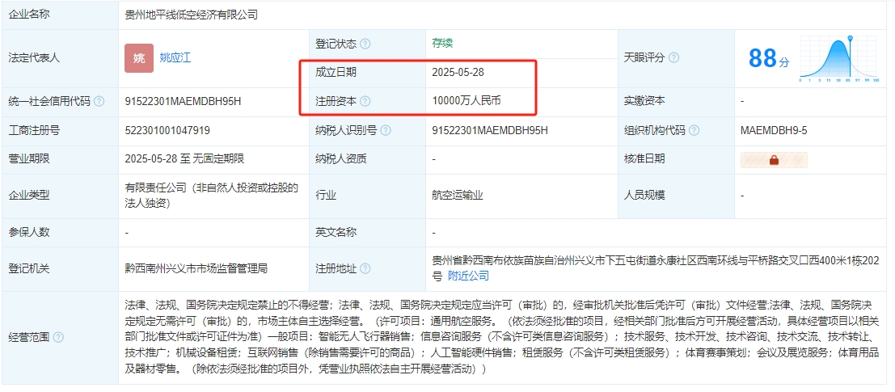
Task: Click the 英文名称 label
Action: coord(336,232)
